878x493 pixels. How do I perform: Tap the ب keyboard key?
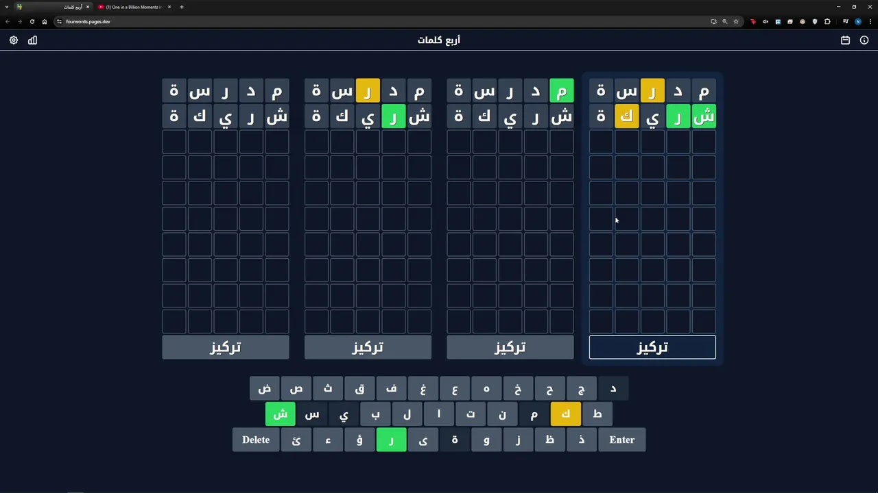(x=375, y=414)
